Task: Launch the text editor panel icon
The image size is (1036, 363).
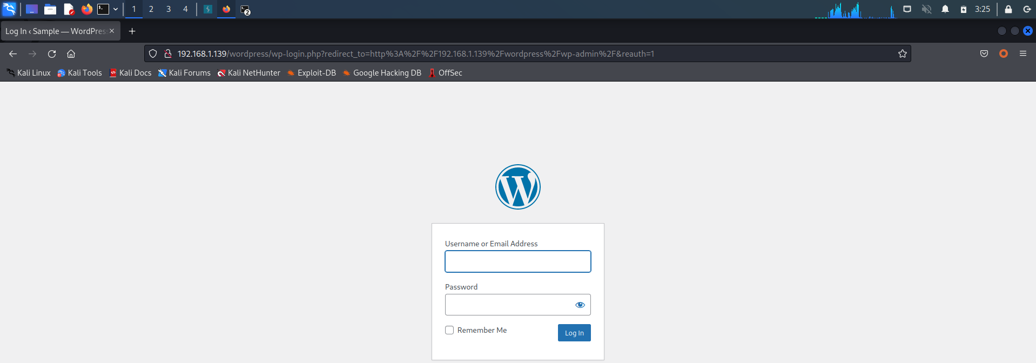Action: tap(69, 9)
